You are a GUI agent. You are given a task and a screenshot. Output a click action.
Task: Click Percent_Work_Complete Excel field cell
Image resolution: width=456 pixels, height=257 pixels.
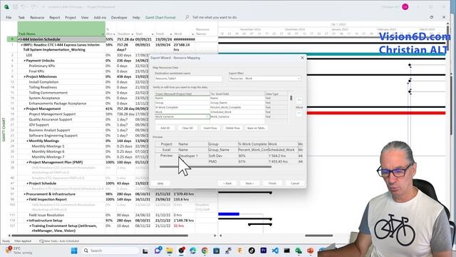(x=237, y=108)
